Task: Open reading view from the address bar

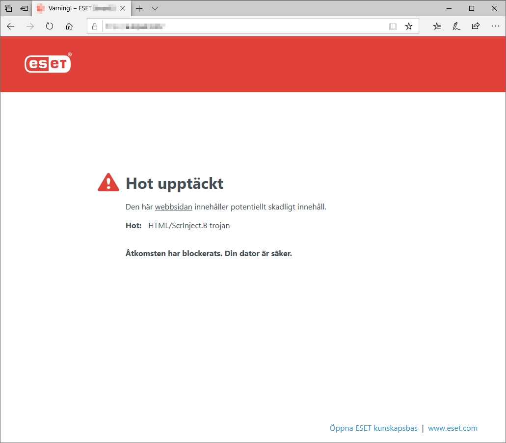Action: (x=393, y=26)
